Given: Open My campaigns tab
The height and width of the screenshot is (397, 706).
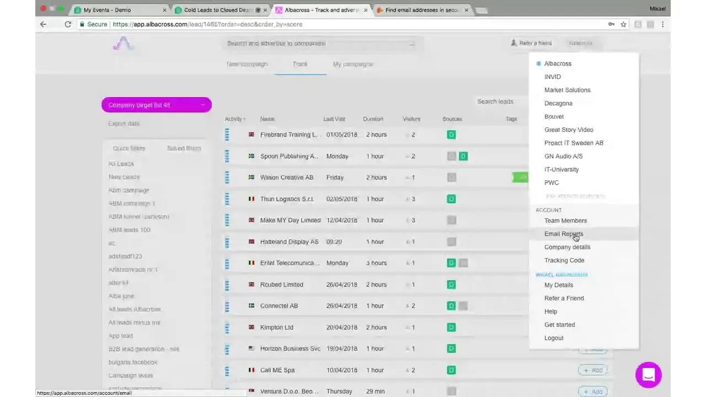Looking at the screenshot, I should [353, 64].
